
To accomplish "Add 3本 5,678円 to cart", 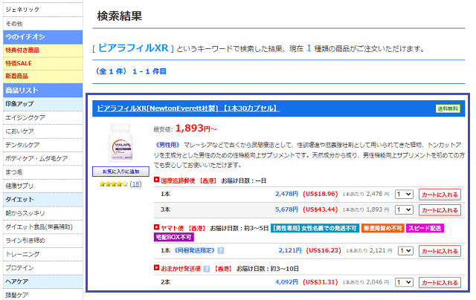I will 440,210.
